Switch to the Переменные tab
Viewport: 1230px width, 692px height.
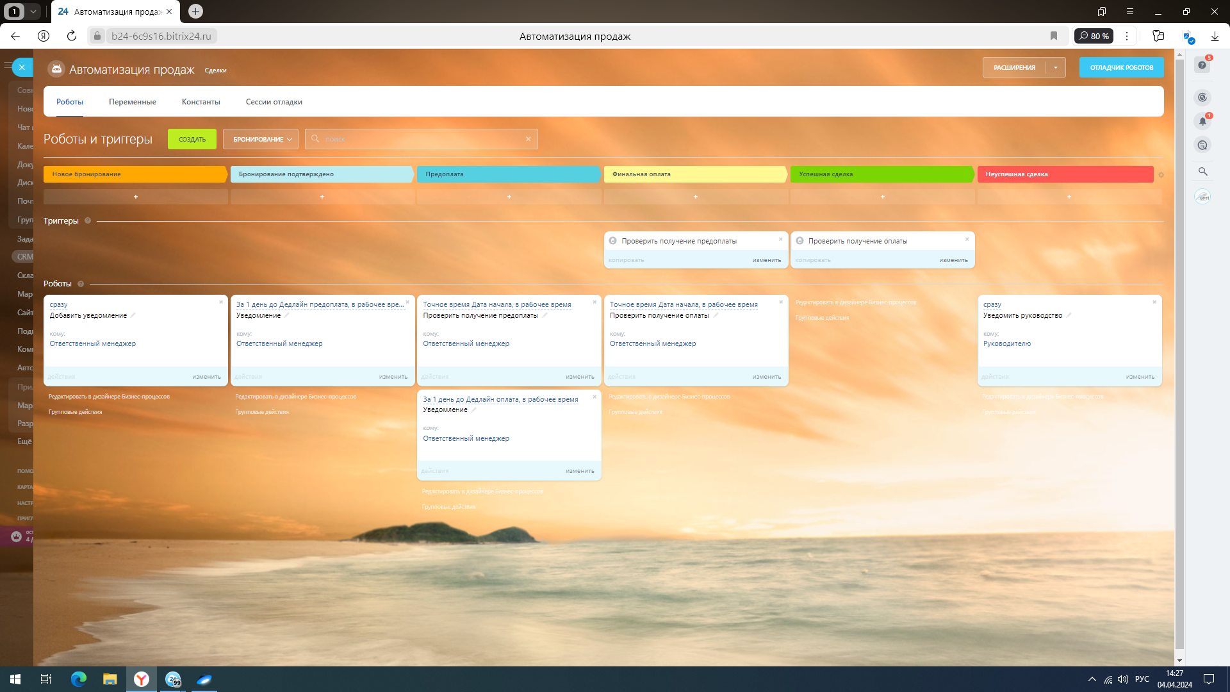click(x=132, y=102)
